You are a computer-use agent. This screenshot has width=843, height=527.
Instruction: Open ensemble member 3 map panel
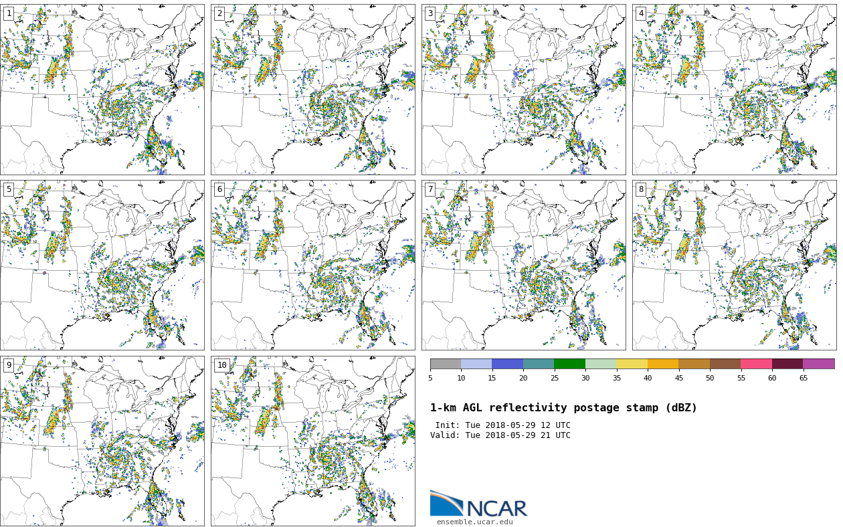point(524,90)
